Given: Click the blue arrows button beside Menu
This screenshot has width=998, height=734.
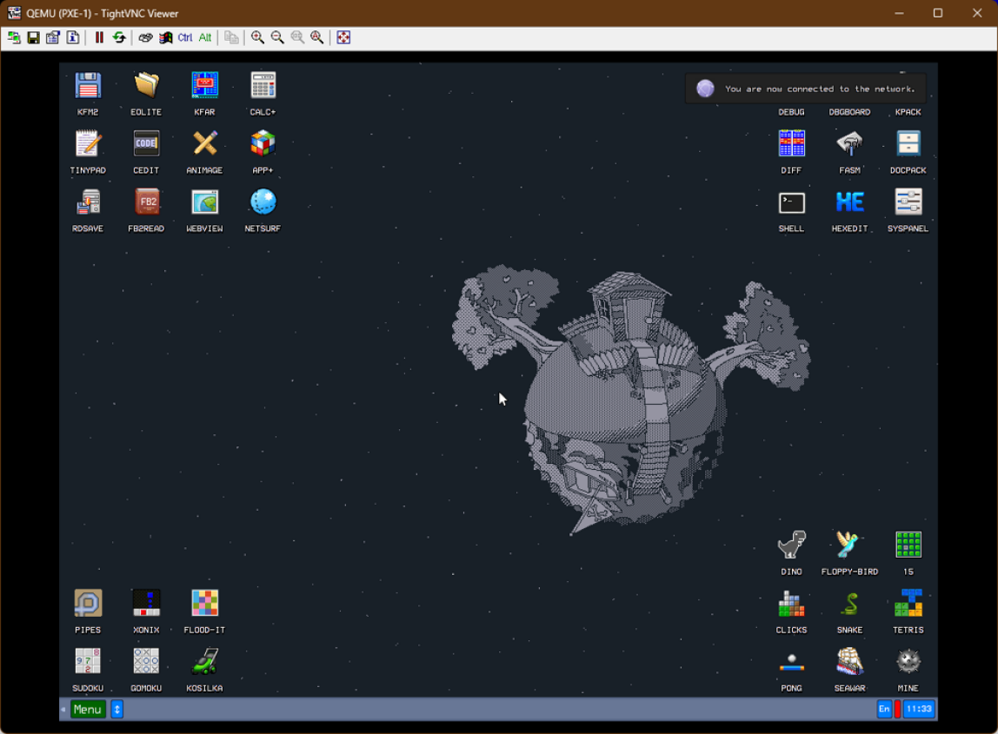Looking at the screenshot, I should pyautogui.click(x=117, y=710).
